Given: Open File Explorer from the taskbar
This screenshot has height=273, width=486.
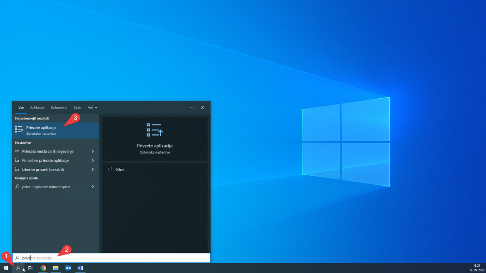Looking at the screenshot, I should 55,268.
